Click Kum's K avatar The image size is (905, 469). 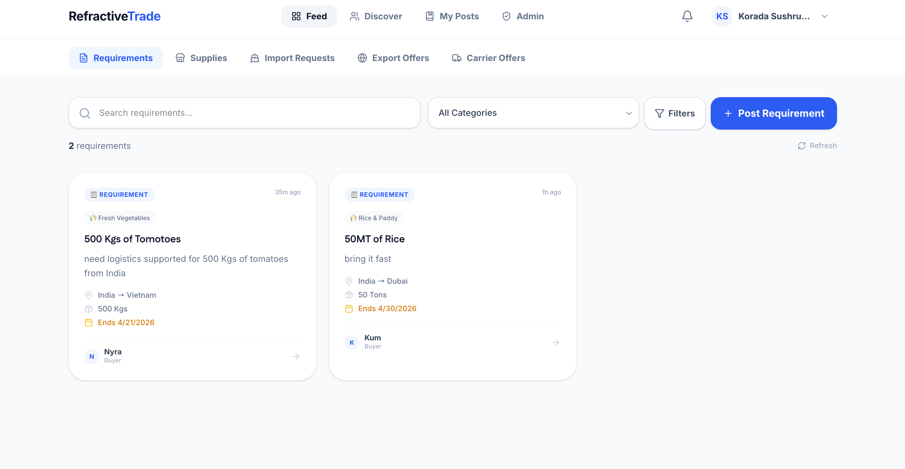click(352, 342)
